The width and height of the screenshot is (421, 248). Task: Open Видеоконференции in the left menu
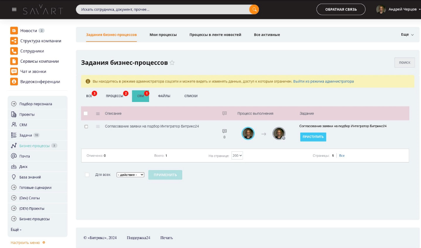pyautogui.click(x=40, y=81)
